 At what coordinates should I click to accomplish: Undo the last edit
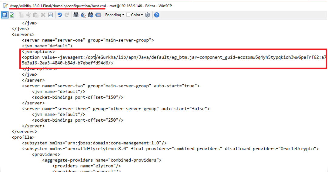pos(60,15)
